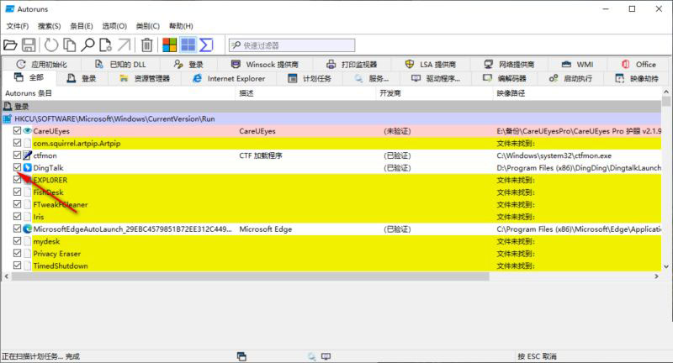Screen dimensions: 673x363
Task: Click the Open file toolbar icon
Action: tap(10, 45)
